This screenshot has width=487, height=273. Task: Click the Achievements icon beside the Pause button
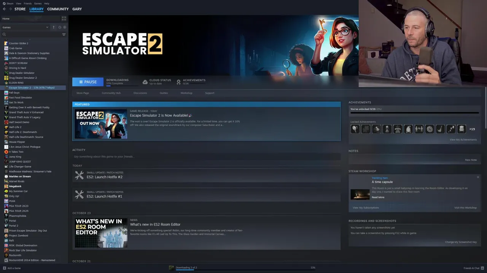pyautogui.click(x=178, y=82)
